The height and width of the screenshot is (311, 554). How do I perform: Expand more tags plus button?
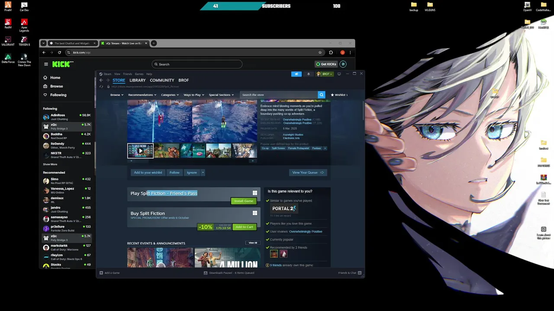click(325, 148)
